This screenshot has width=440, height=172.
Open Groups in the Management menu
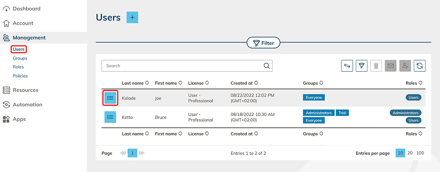[x=20, y=58]
